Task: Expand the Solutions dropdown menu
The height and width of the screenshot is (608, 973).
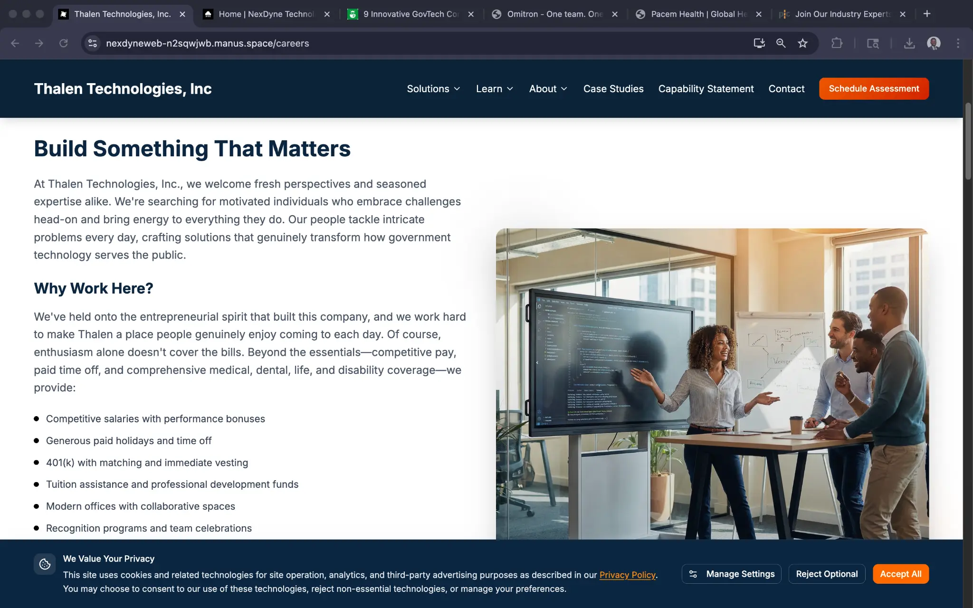Action: coord(433,89)
